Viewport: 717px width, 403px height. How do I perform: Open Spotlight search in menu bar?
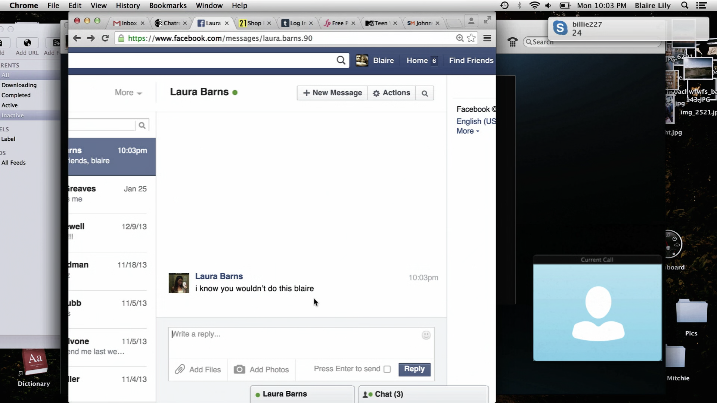685,5
